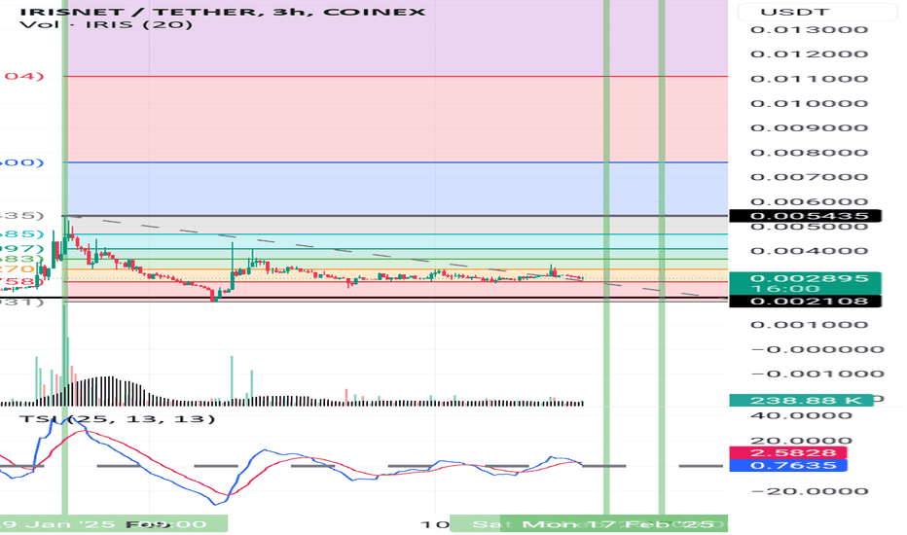Image resolution: width=907 pixels, height=535 pixels.
Task: Click the 0.004000 price scale label
Action: tap(810, 251)
